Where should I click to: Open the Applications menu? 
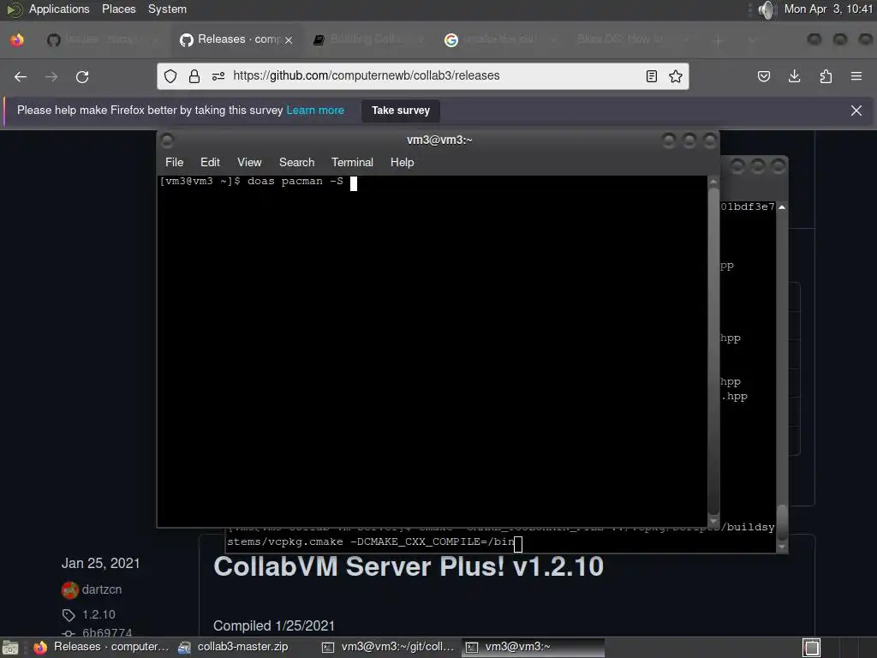point(59,9)
